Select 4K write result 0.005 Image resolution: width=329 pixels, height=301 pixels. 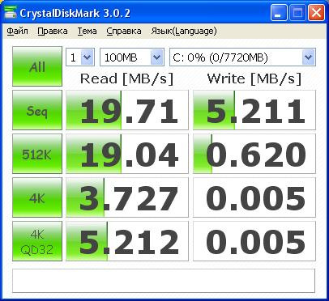click(x=254, y=197)
